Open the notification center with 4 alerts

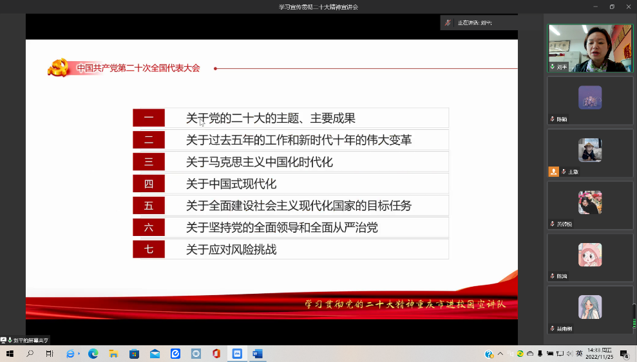[624, 354]
